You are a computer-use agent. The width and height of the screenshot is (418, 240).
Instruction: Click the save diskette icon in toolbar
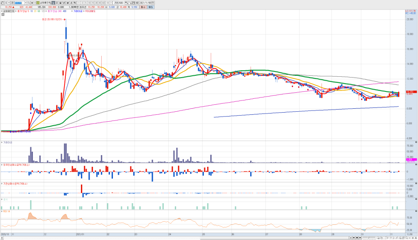pos(133,3)
